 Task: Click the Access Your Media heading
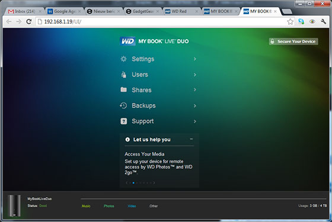coord(145,154)
